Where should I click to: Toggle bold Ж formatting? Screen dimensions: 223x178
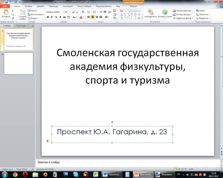tap(48, 17)
